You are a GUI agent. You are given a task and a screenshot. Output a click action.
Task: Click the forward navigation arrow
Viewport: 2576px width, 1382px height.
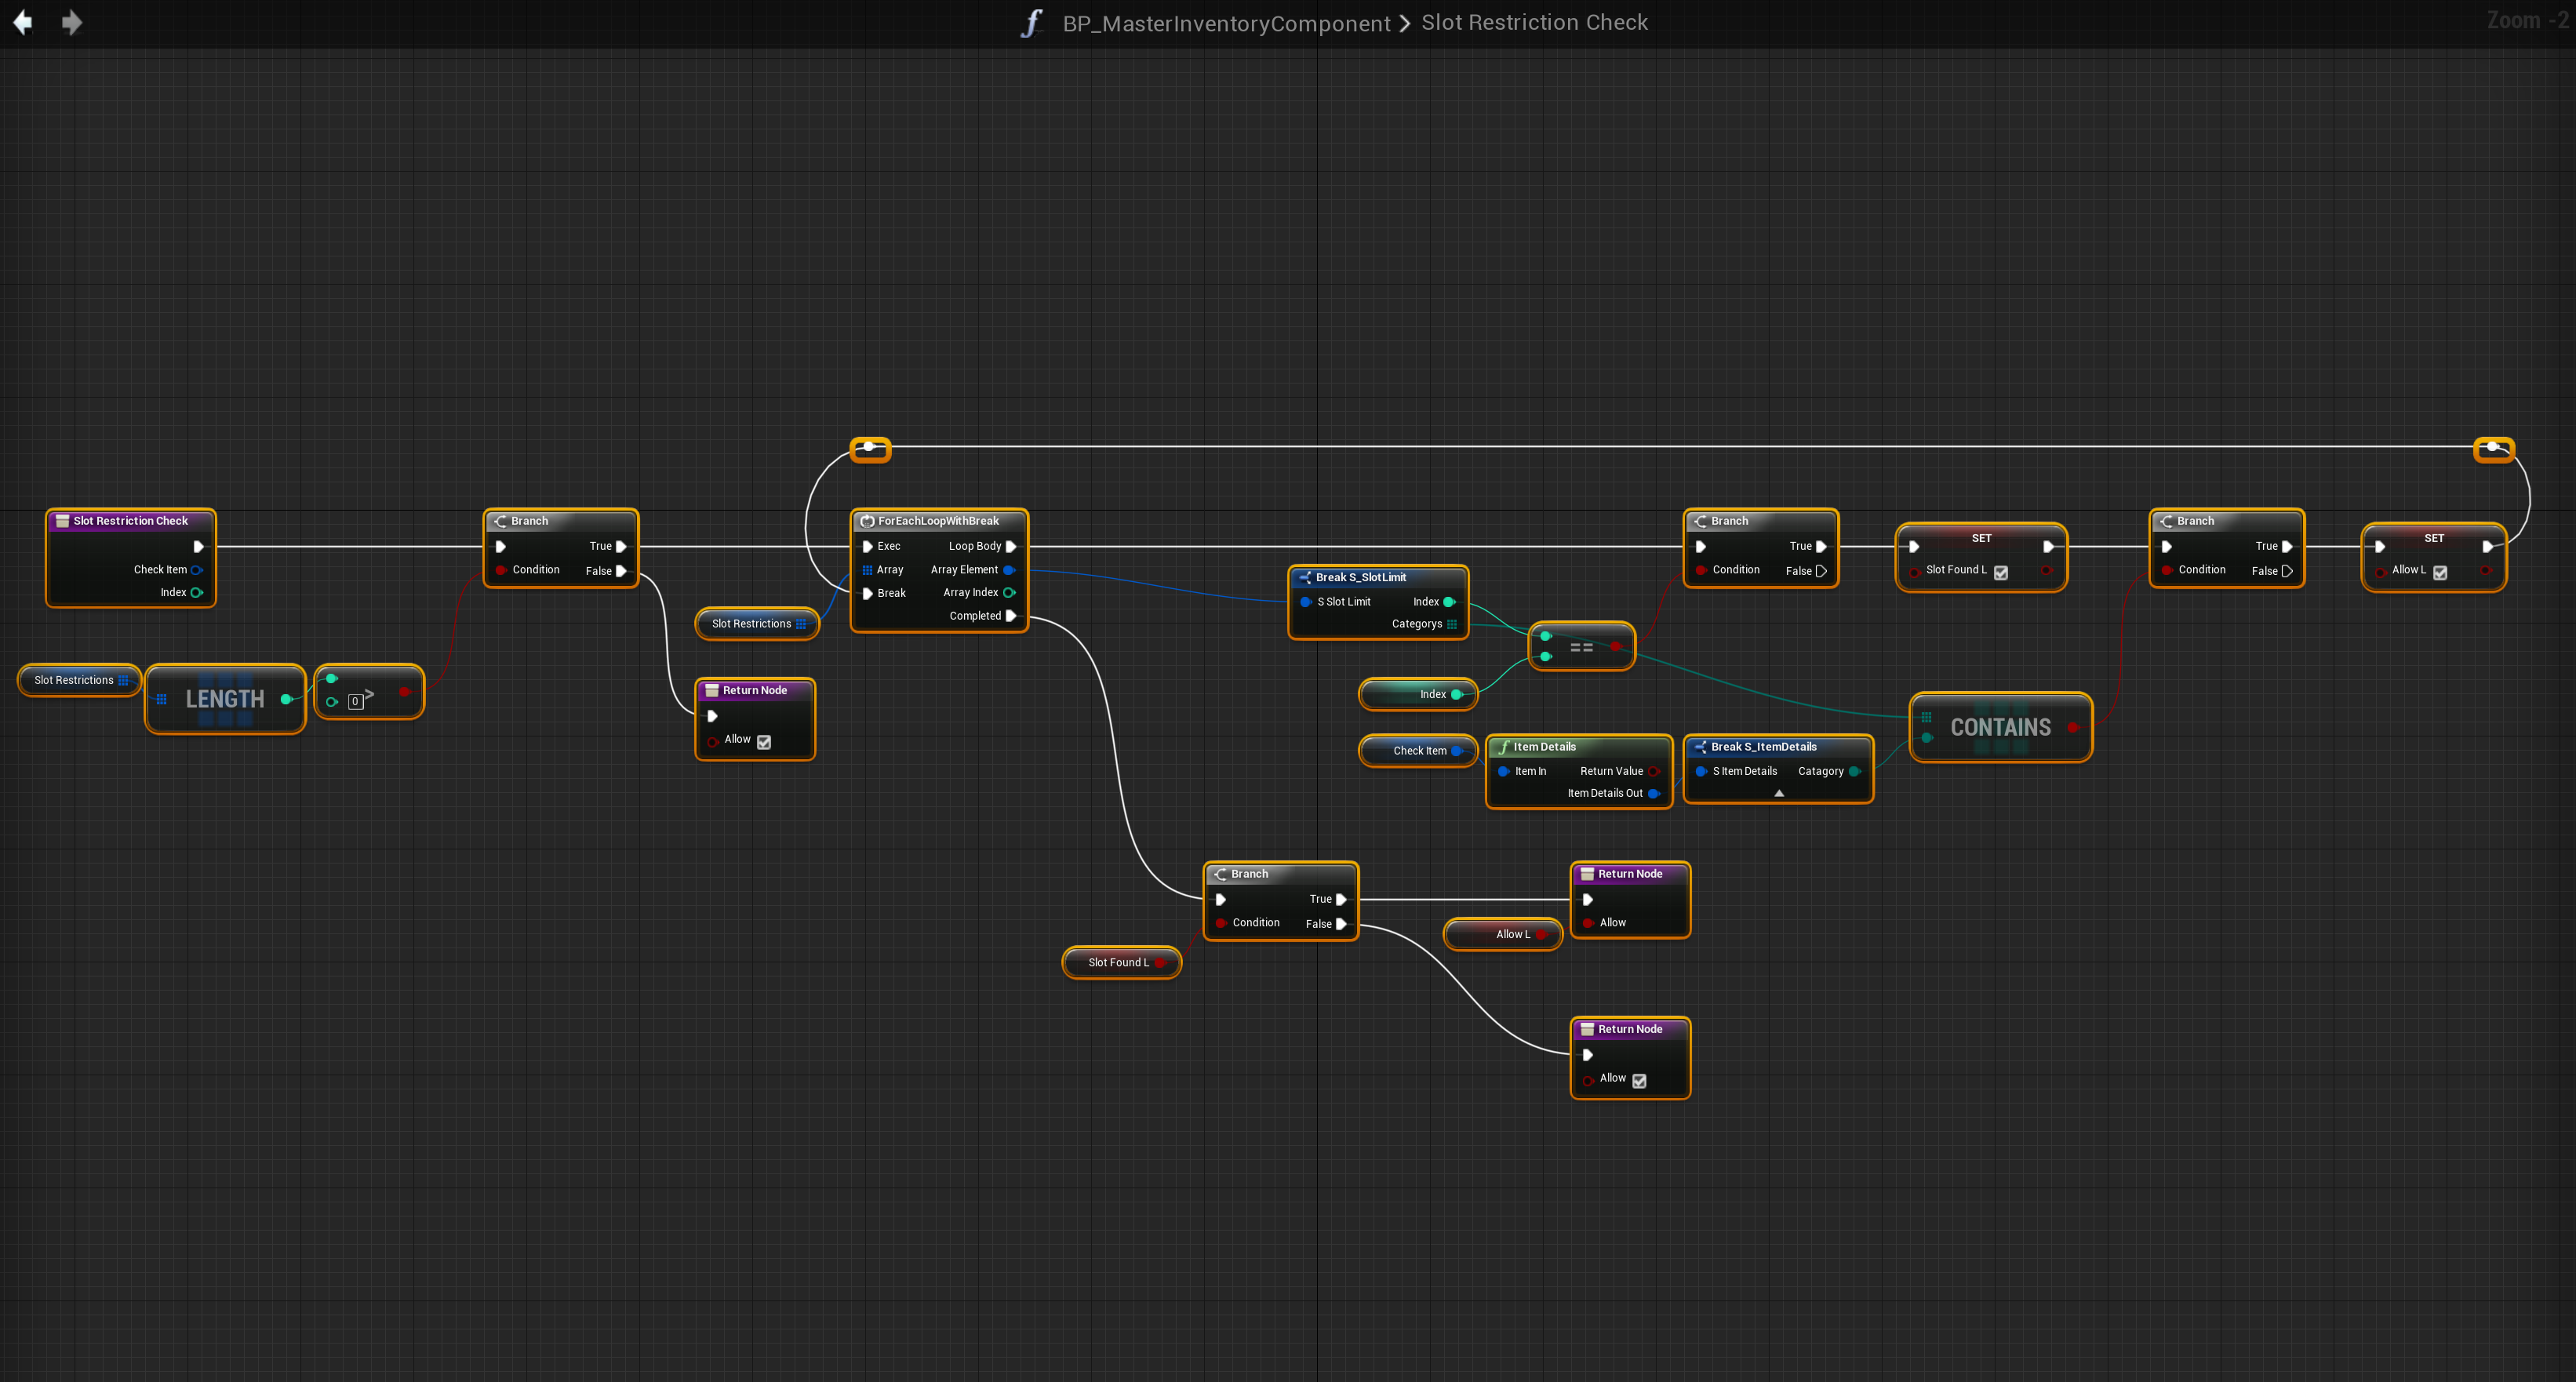[71, 22]
